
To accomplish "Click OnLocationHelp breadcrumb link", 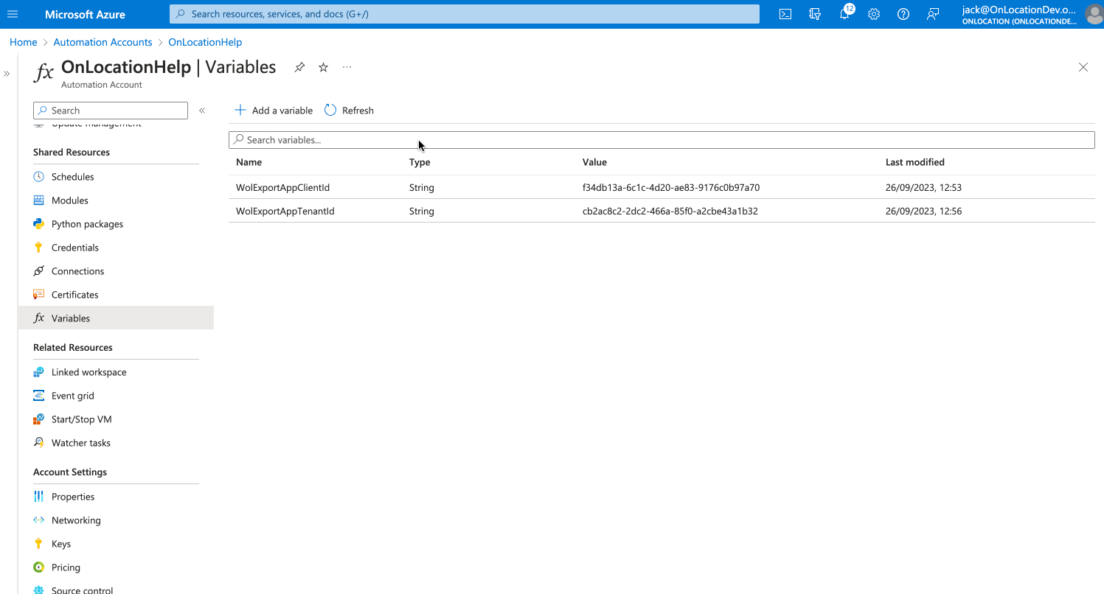I will [205, 43].
